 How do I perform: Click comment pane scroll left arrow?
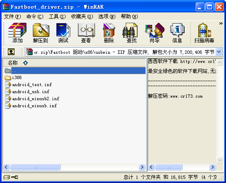(x=151, y=167)
